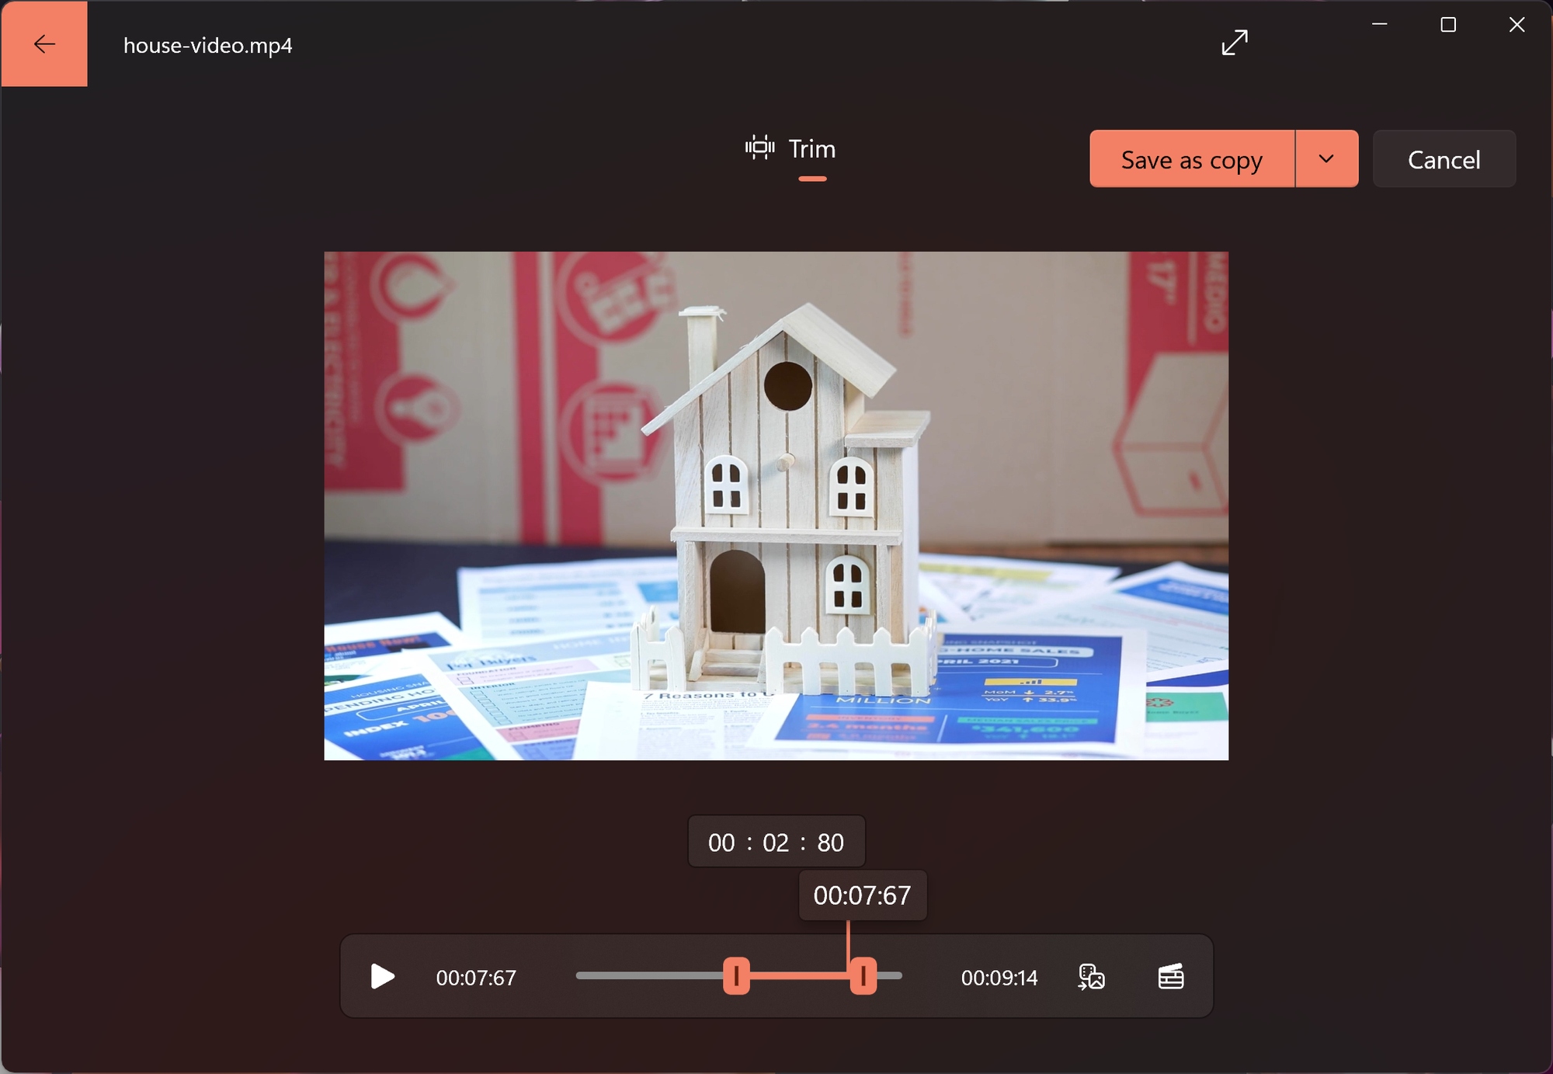This screenshot has width=1553, height=1074.
Task: Click the chevron next to Save as copy
Action: coord(1326,158)
